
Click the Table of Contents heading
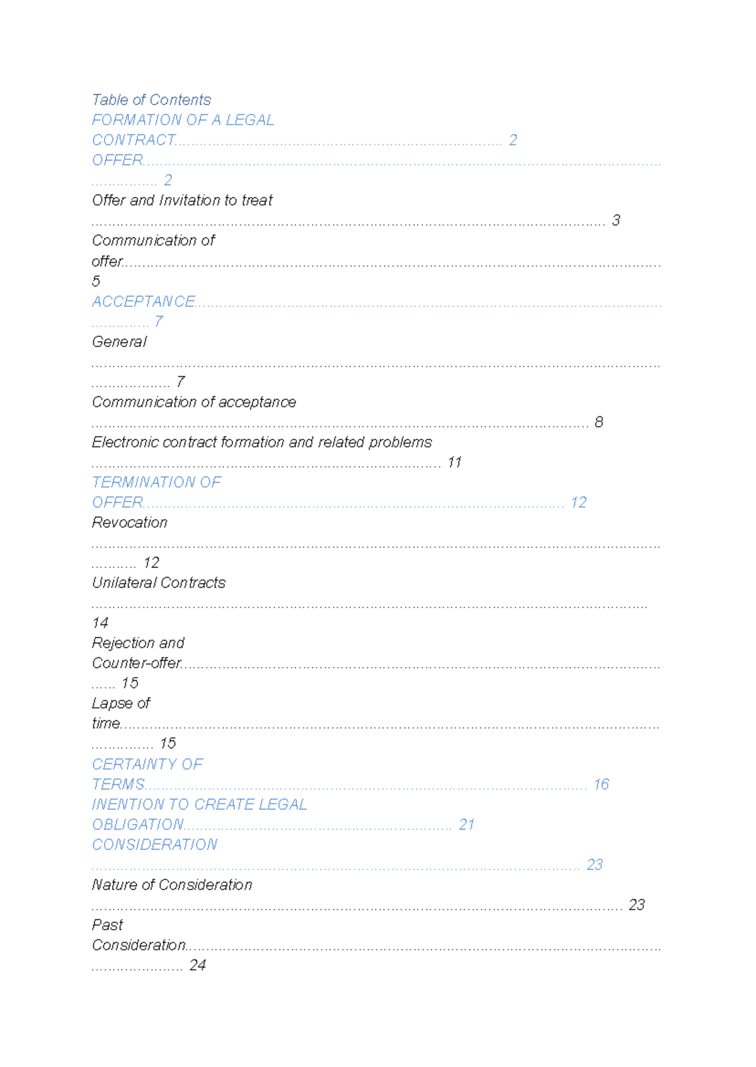[151, 100]
